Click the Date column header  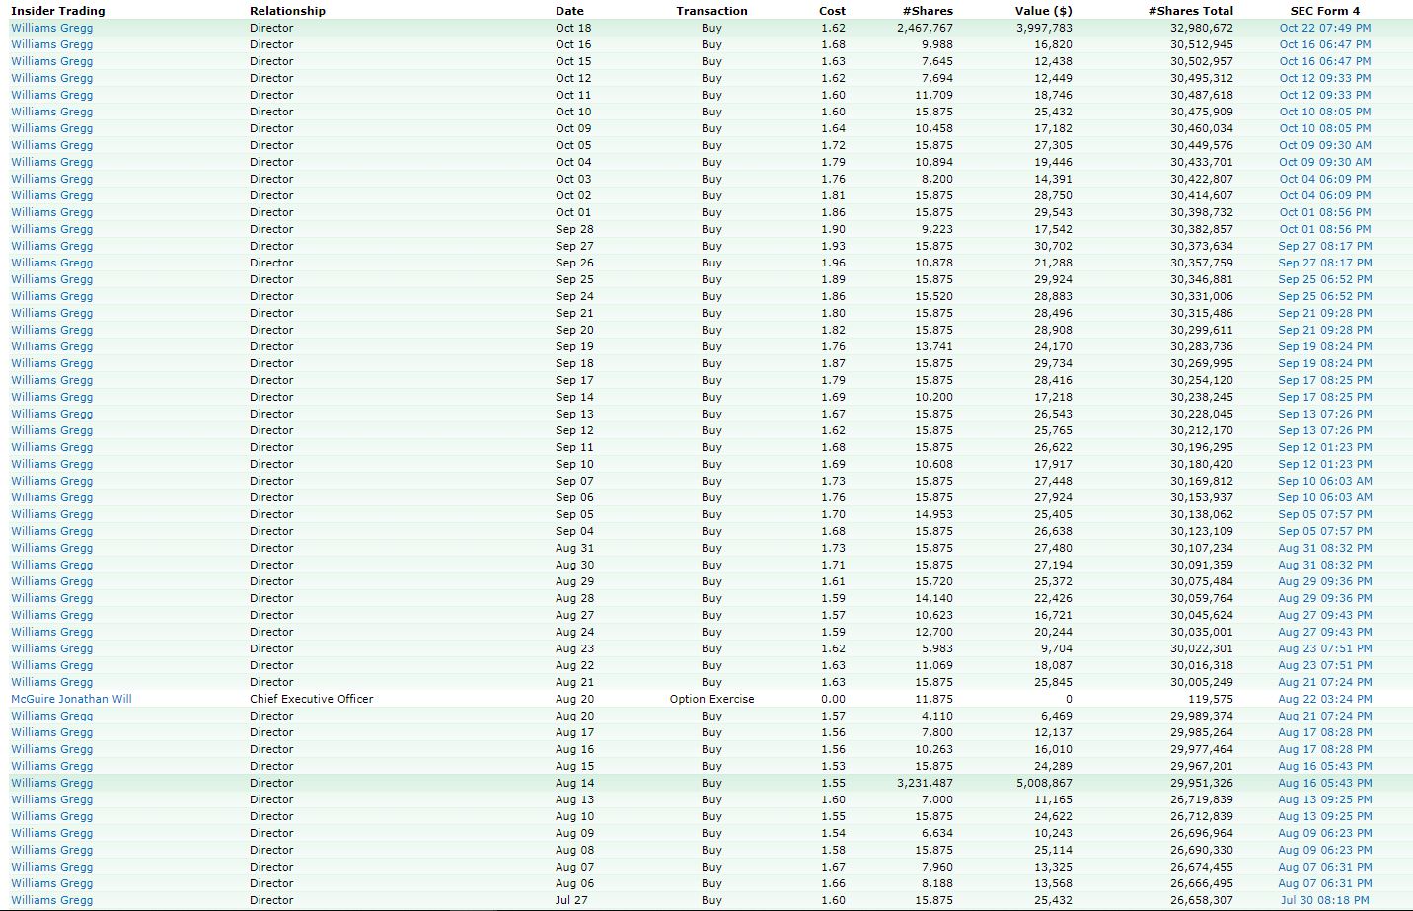pos(569,11)
